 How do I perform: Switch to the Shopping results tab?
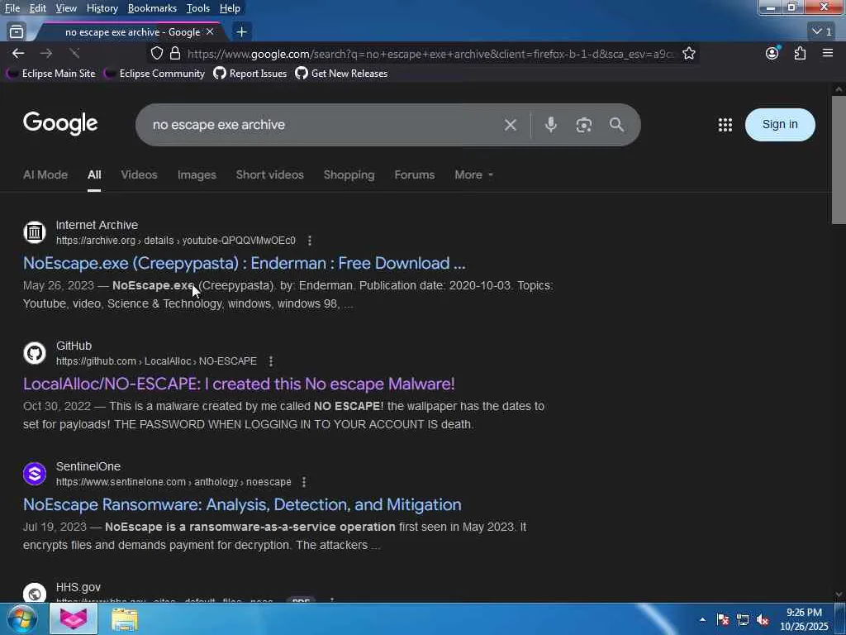pyautogui.click(x=349, y=175)
